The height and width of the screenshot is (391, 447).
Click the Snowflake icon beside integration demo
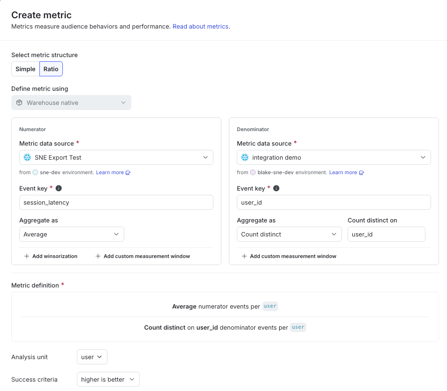(x=244, y=157)
